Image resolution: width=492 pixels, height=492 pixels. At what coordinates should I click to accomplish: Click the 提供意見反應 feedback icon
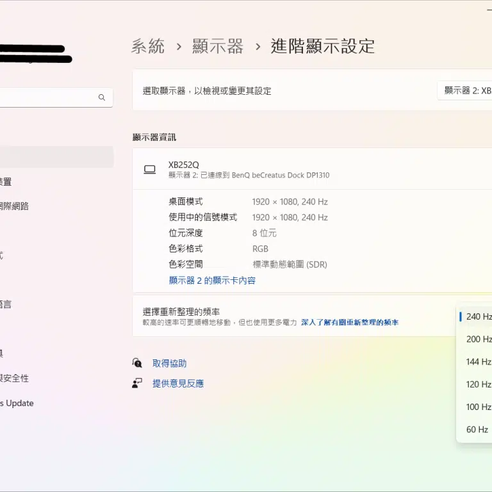click(137, 383)
